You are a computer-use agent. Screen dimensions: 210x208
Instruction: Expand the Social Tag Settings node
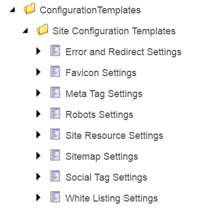pos(38,177)
